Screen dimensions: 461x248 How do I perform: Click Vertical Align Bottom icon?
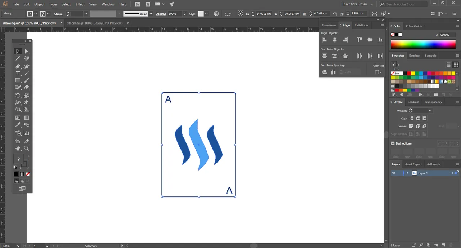[x=380, y=40]
